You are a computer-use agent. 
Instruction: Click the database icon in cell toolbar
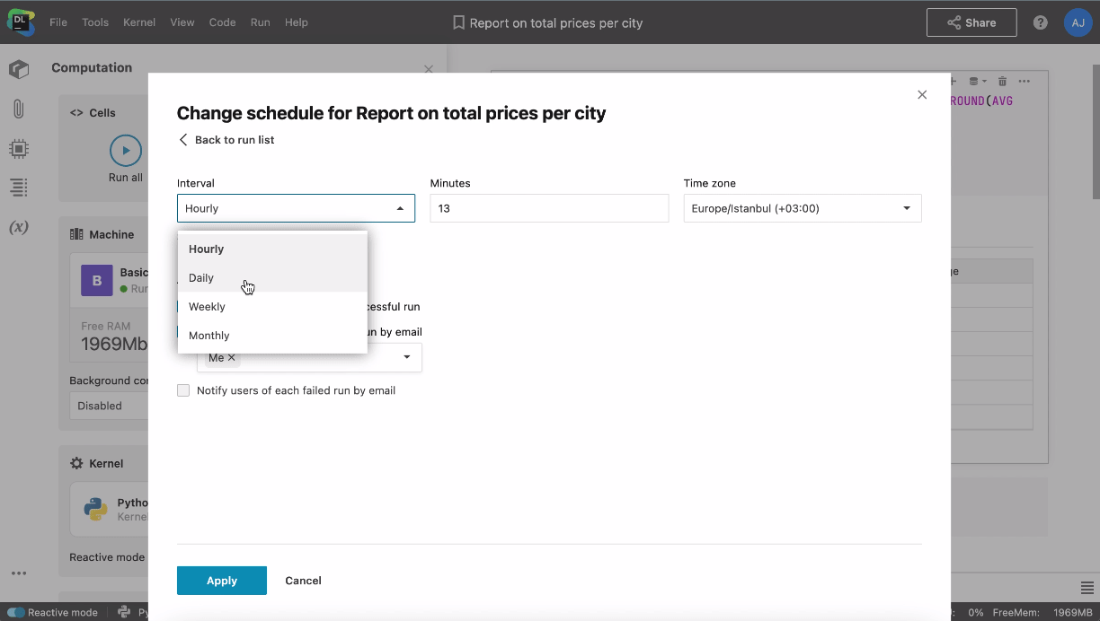(x=979, y=81)
